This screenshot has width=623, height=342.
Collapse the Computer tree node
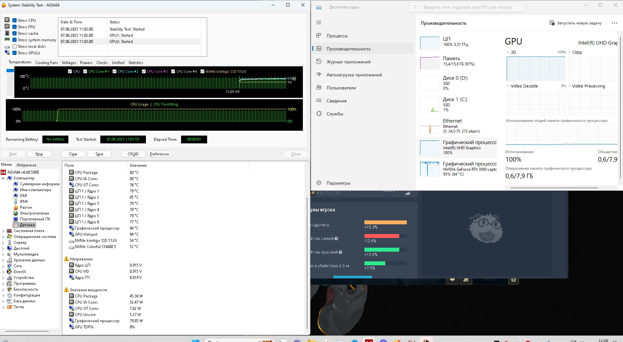[3, 178]
